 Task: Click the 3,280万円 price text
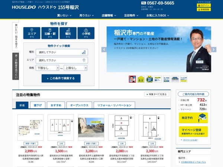[x=91, y=151]
